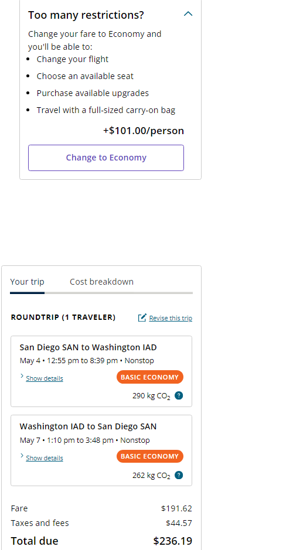Click the Change to Economy button
The image size is (293, 550).
point(106,158)
